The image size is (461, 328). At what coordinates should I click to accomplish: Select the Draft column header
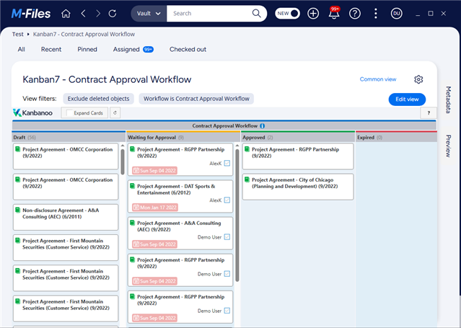tap(69, 137)
